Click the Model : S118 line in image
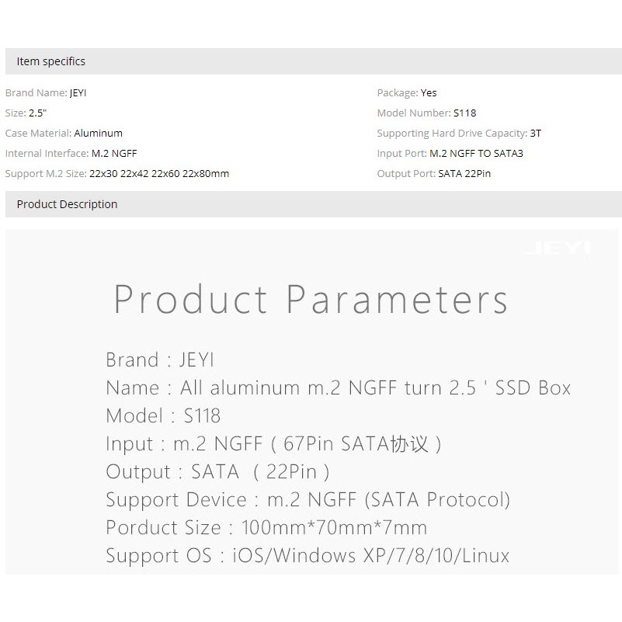 (163, 416)
